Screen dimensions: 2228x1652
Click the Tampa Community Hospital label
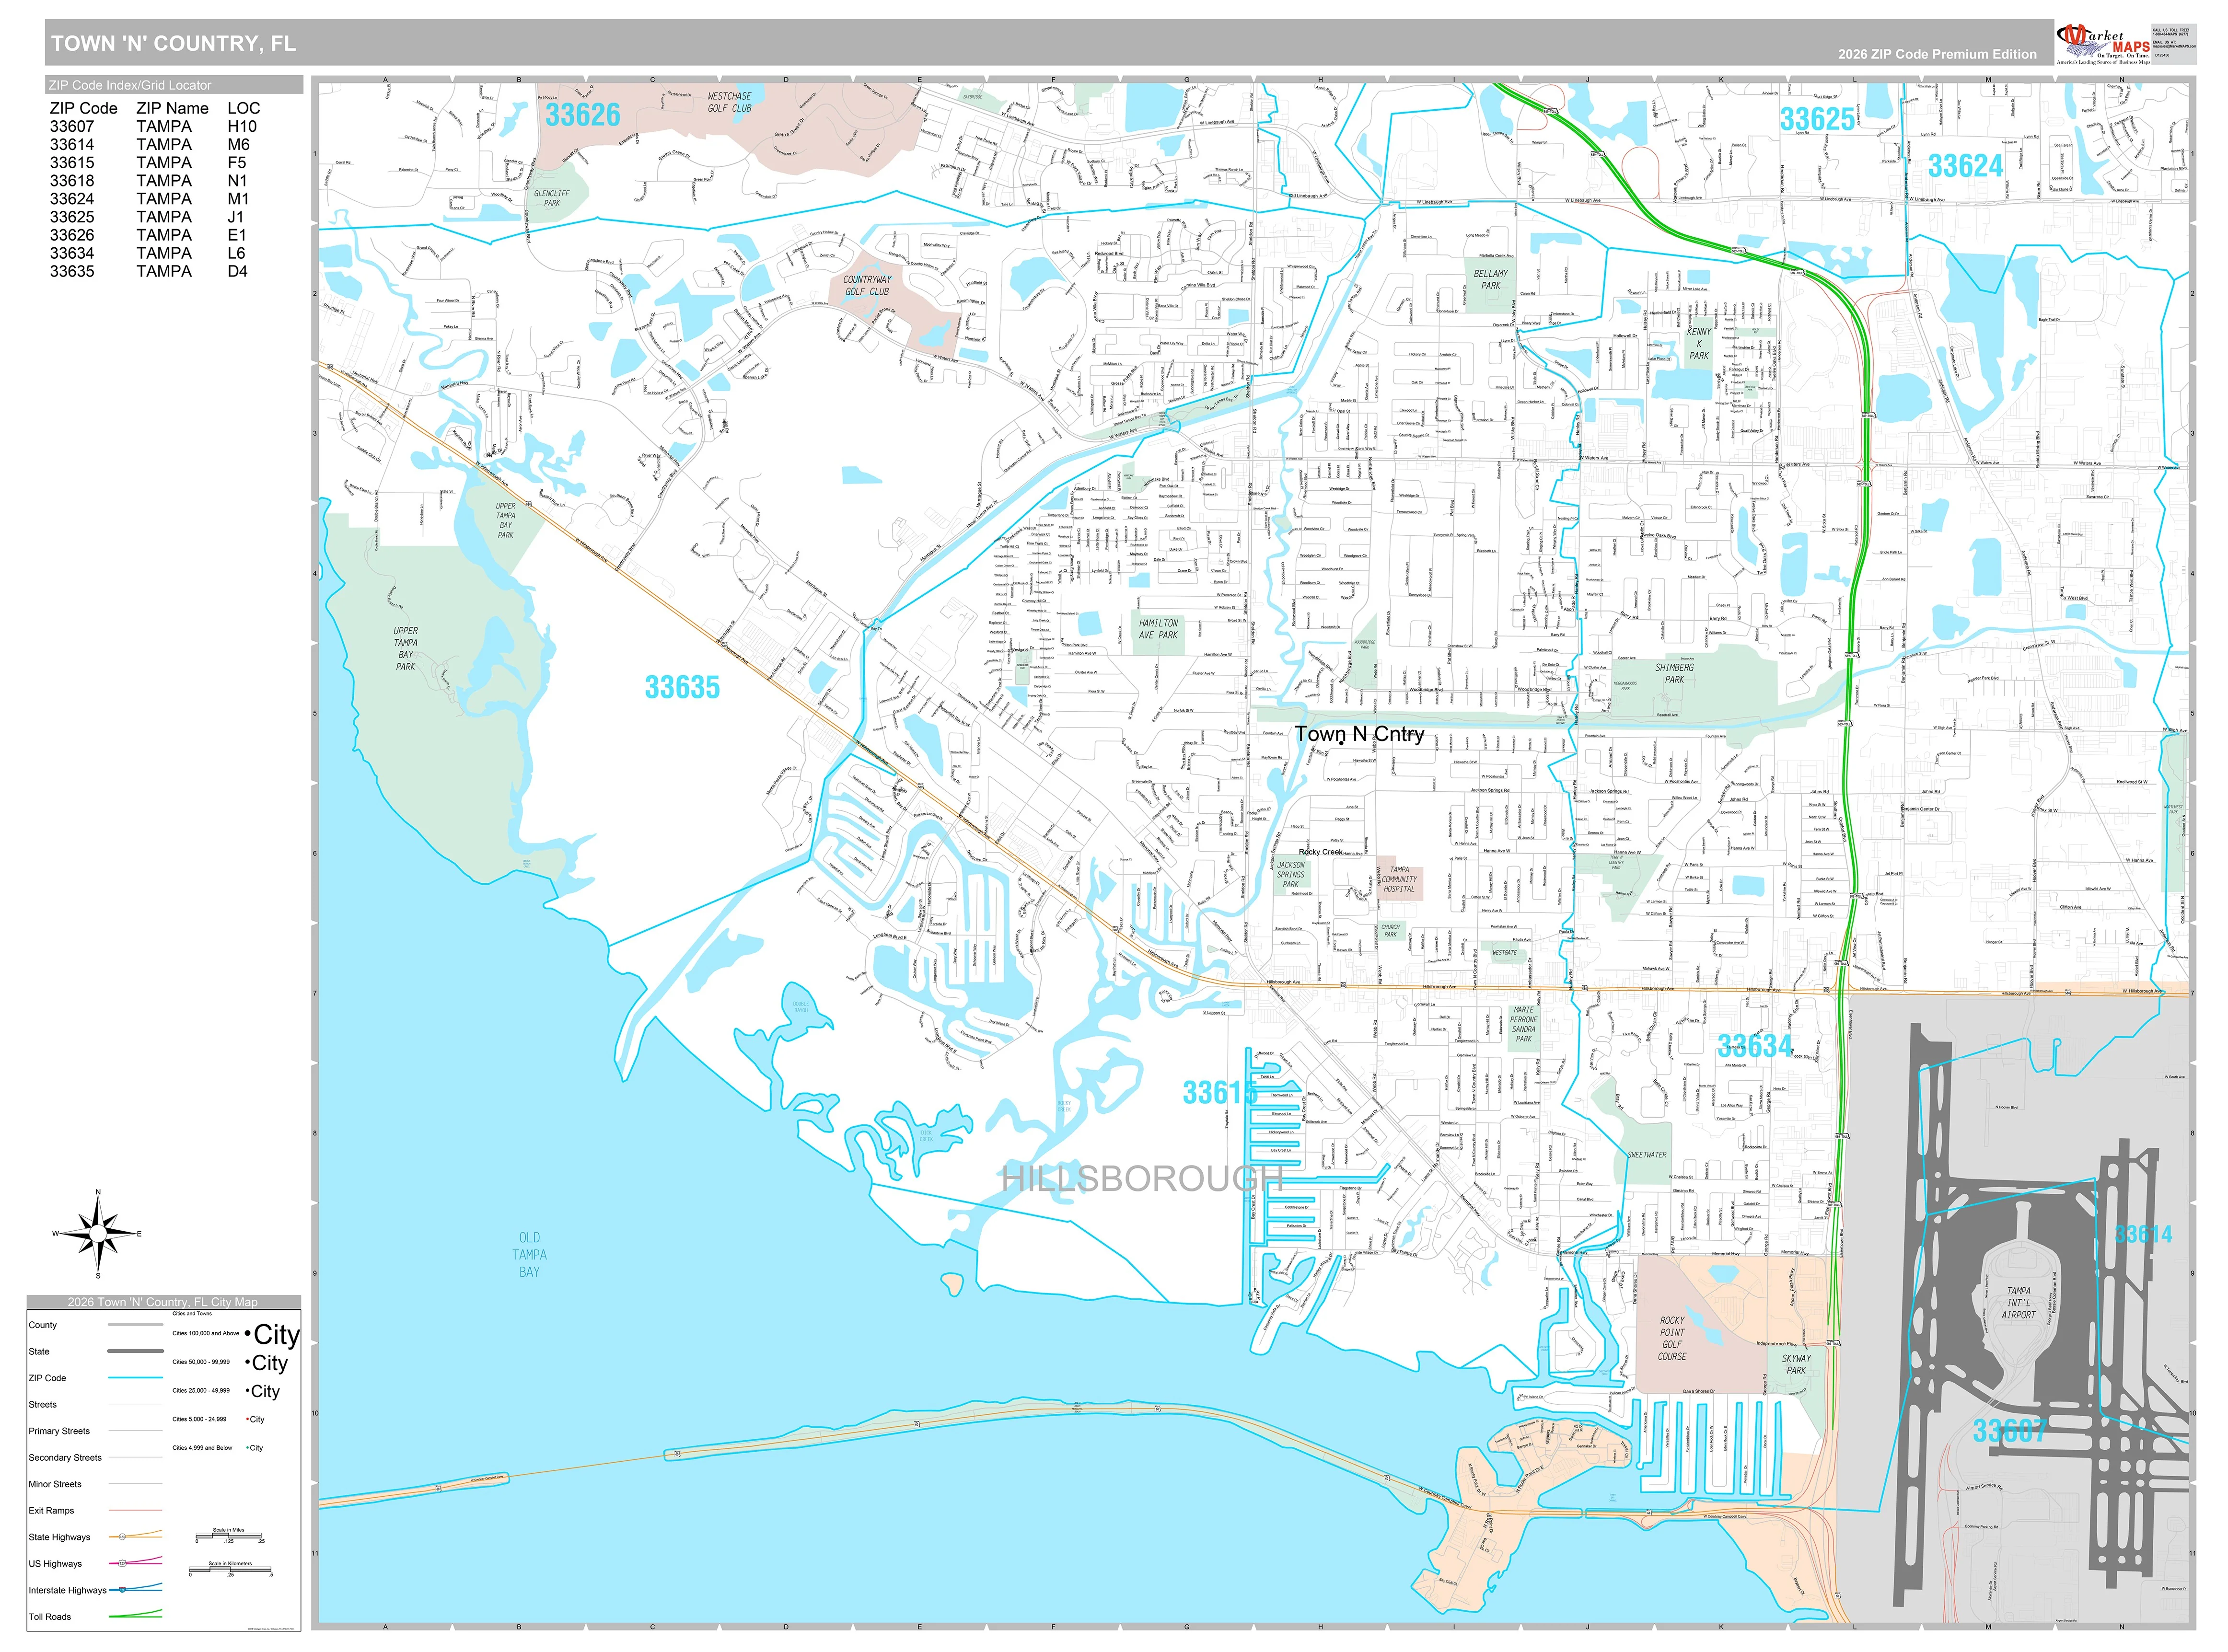coord(1399,880)
